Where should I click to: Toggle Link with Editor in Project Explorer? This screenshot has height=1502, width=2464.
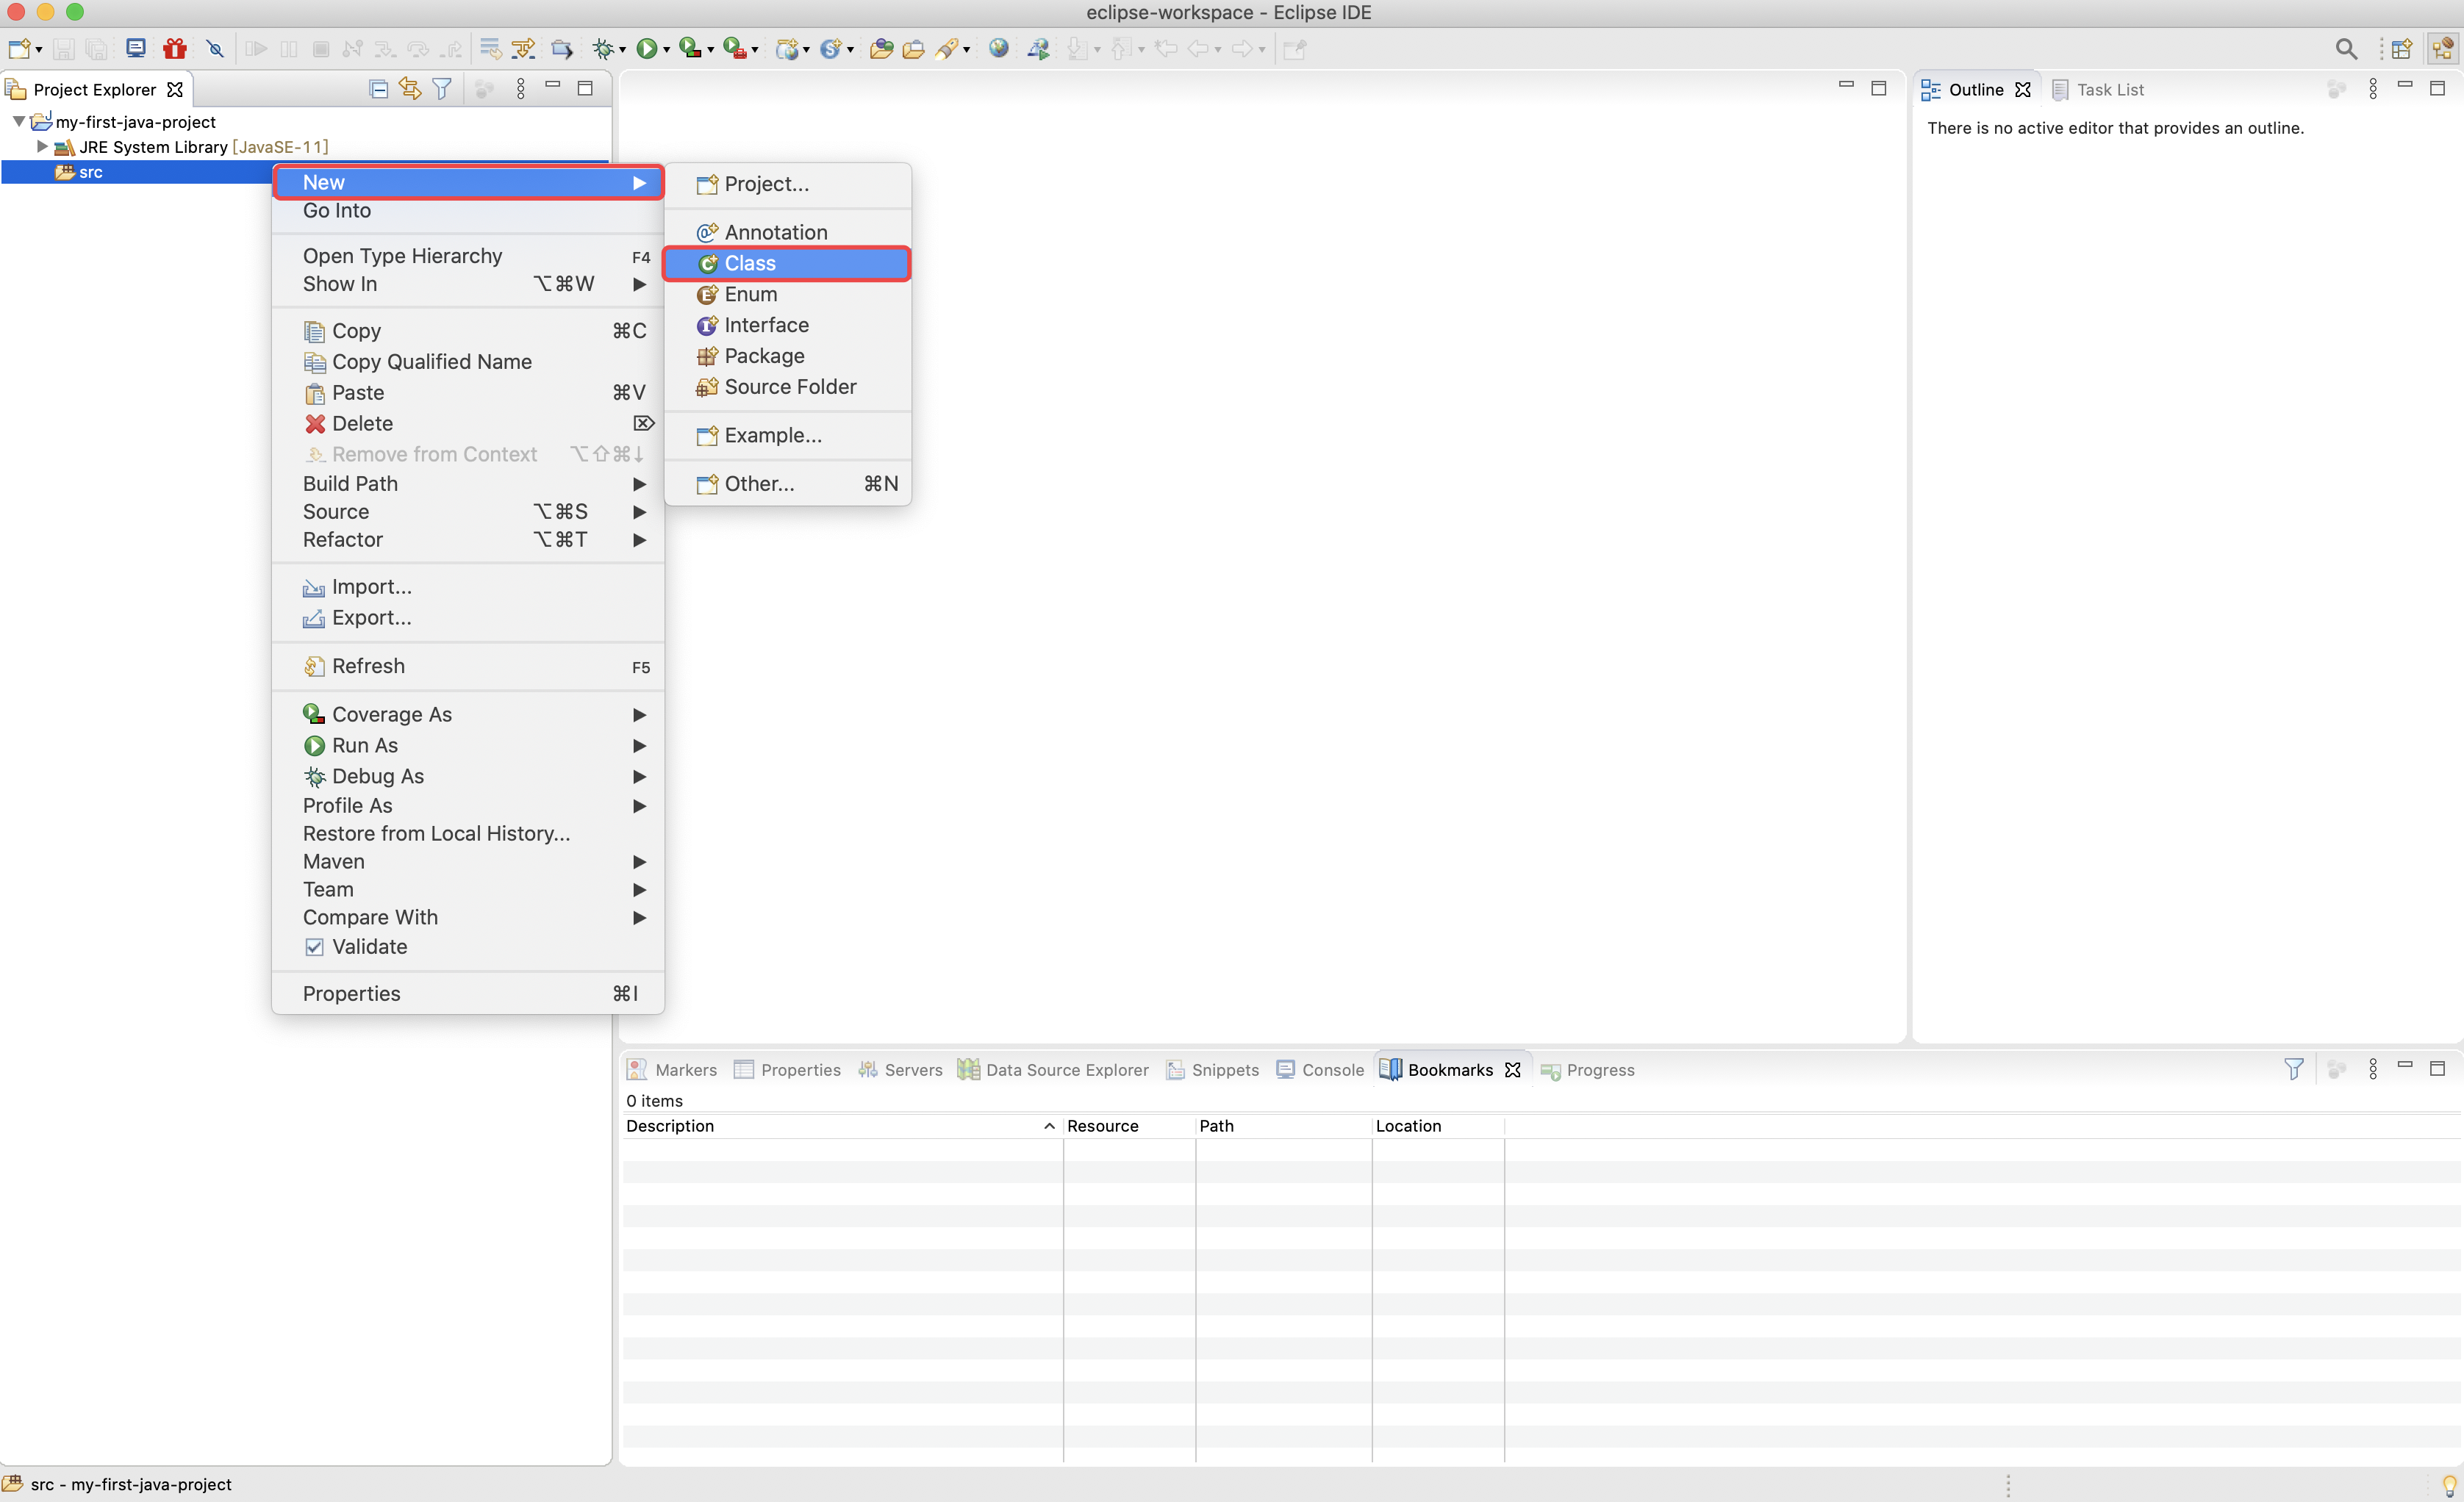pyautogui.click(x=410, y=89)
